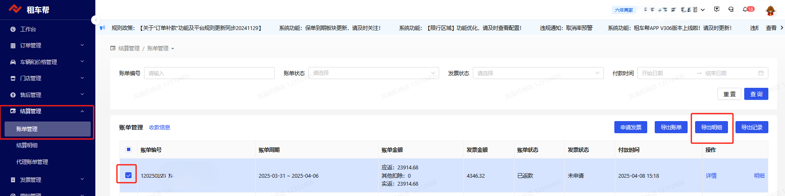Click the feedback heart message icon
Image resolution: width=785 pixels, height=196 pixels.
click(717, 9)
